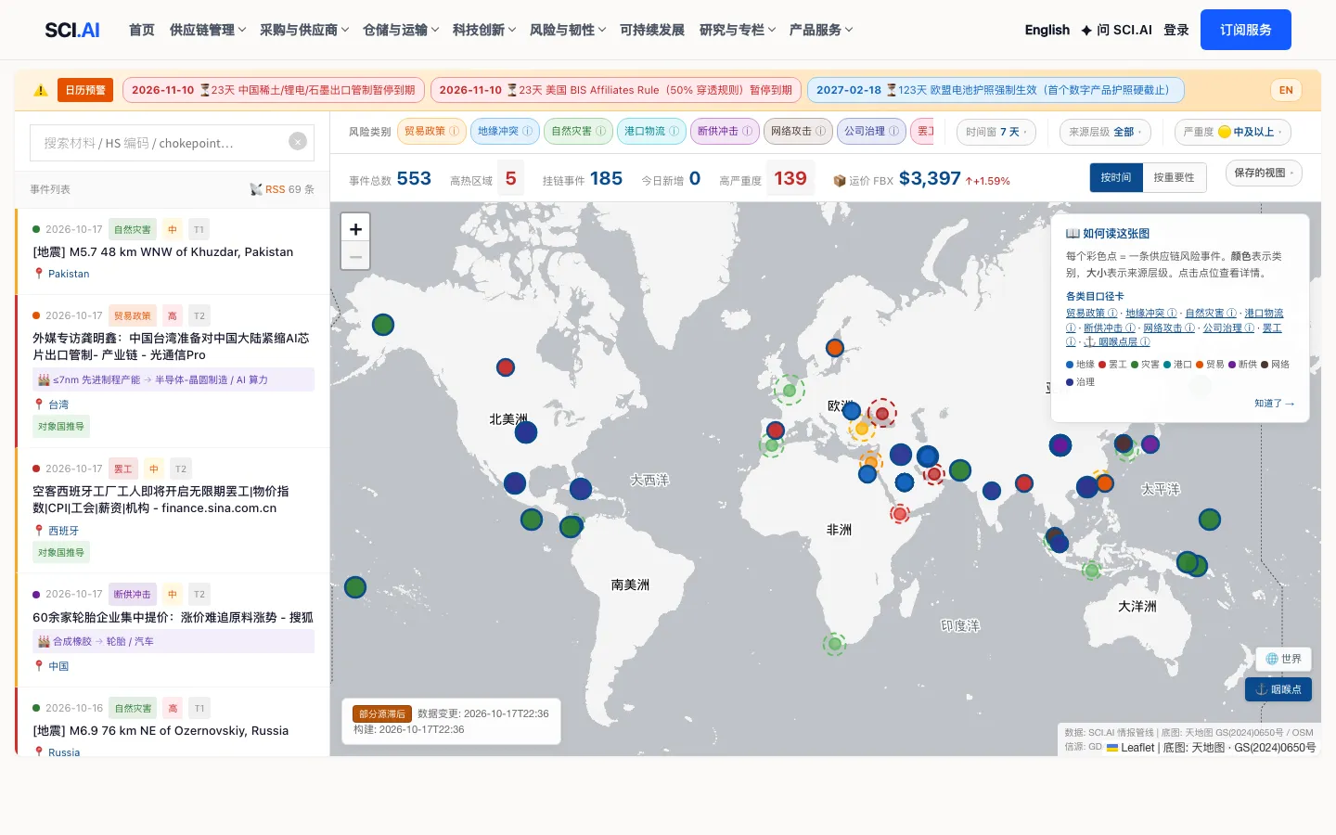The width and height of the screenshot is (1336, 835).
Task: Click the material / HS code search field
Action: (x=173, y=143)
